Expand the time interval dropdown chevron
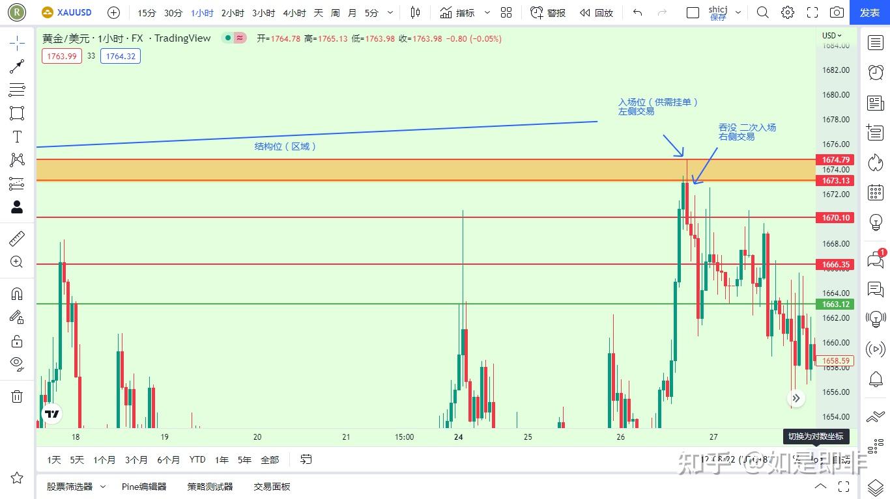 [390, 12]
